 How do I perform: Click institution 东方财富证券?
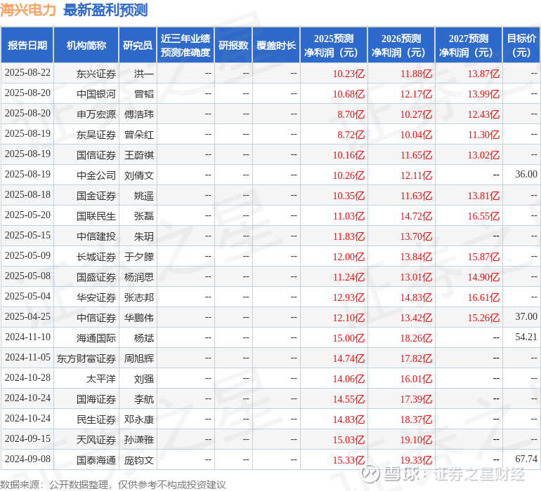86,358
